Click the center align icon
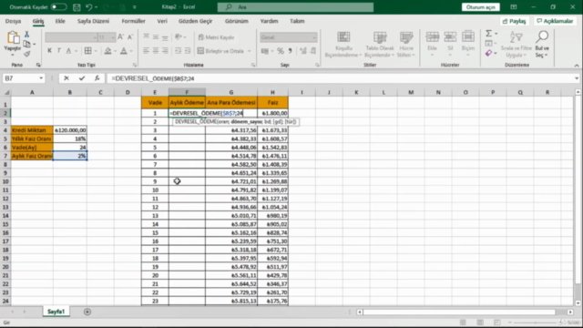 tap(156, 51)
